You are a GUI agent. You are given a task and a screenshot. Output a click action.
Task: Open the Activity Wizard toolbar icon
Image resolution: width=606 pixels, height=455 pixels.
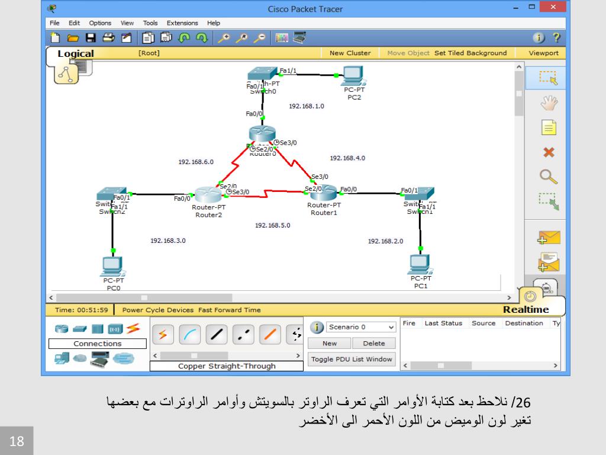(127, 37)
